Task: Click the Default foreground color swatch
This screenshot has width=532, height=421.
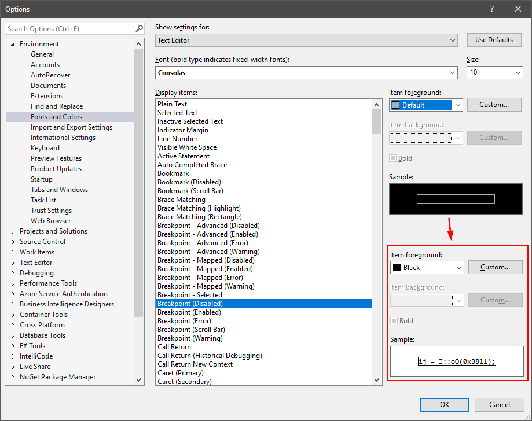Action: click(x=395, y=105)
